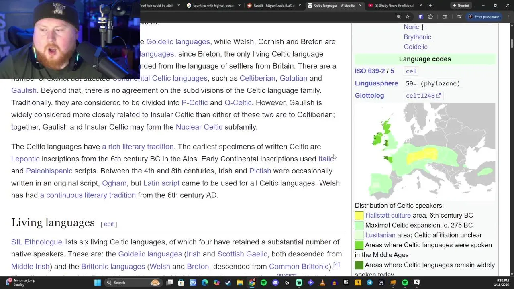Open Discord from the taskbar
The image size is (514, 289).
pyautogui.click(x=275, y=283)
